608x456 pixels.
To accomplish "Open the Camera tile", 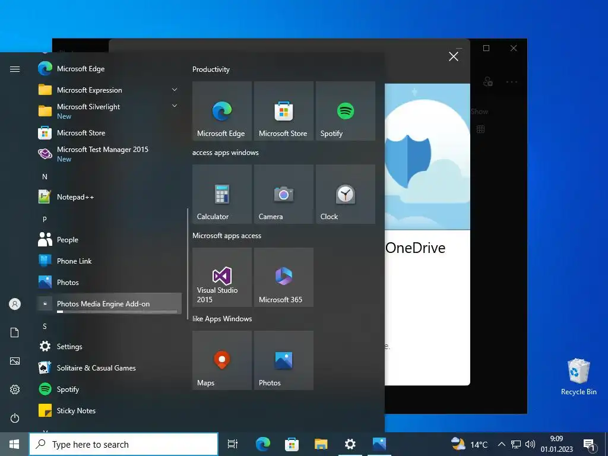I will [x=283, y=194].
